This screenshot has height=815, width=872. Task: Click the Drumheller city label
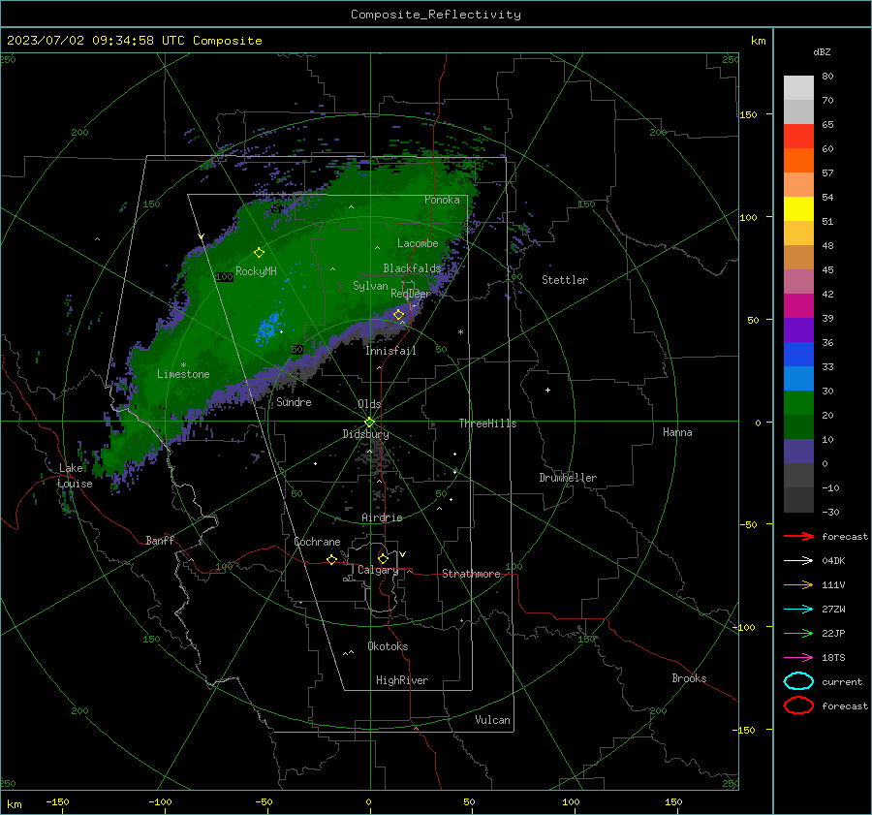point(568,478)
